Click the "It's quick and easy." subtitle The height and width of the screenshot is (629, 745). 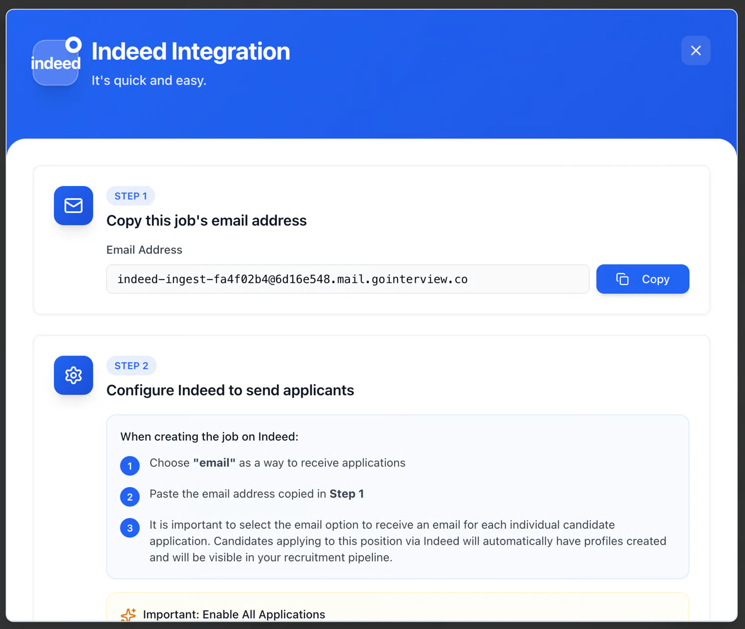pyautogui.click(x=149, y=80)
